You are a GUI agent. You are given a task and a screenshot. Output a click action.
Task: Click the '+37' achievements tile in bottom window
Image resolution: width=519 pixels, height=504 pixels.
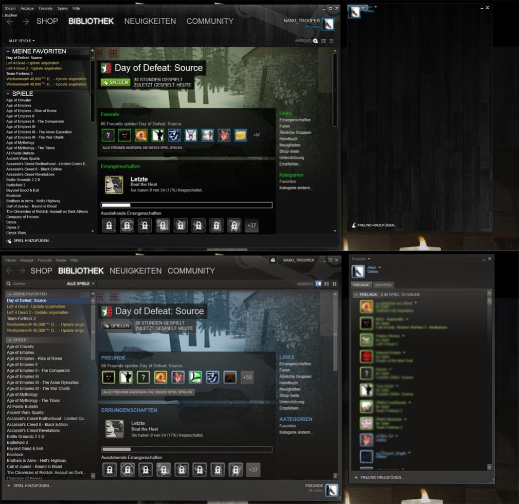pos(253,470)
